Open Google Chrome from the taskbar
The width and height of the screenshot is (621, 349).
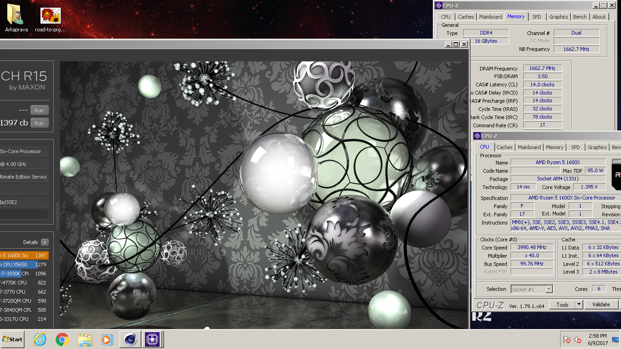(62, 339)
